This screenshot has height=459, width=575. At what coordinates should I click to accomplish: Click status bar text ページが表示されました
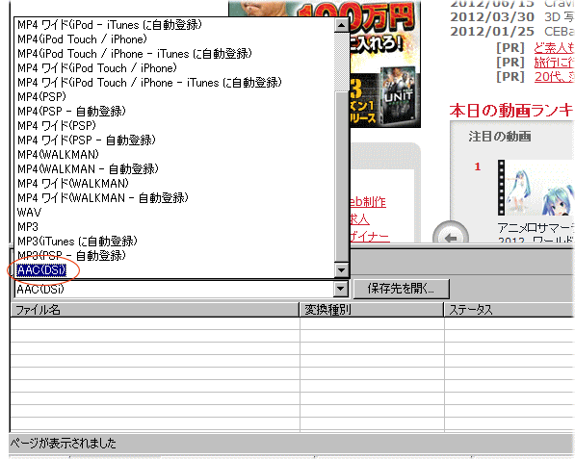63,444
